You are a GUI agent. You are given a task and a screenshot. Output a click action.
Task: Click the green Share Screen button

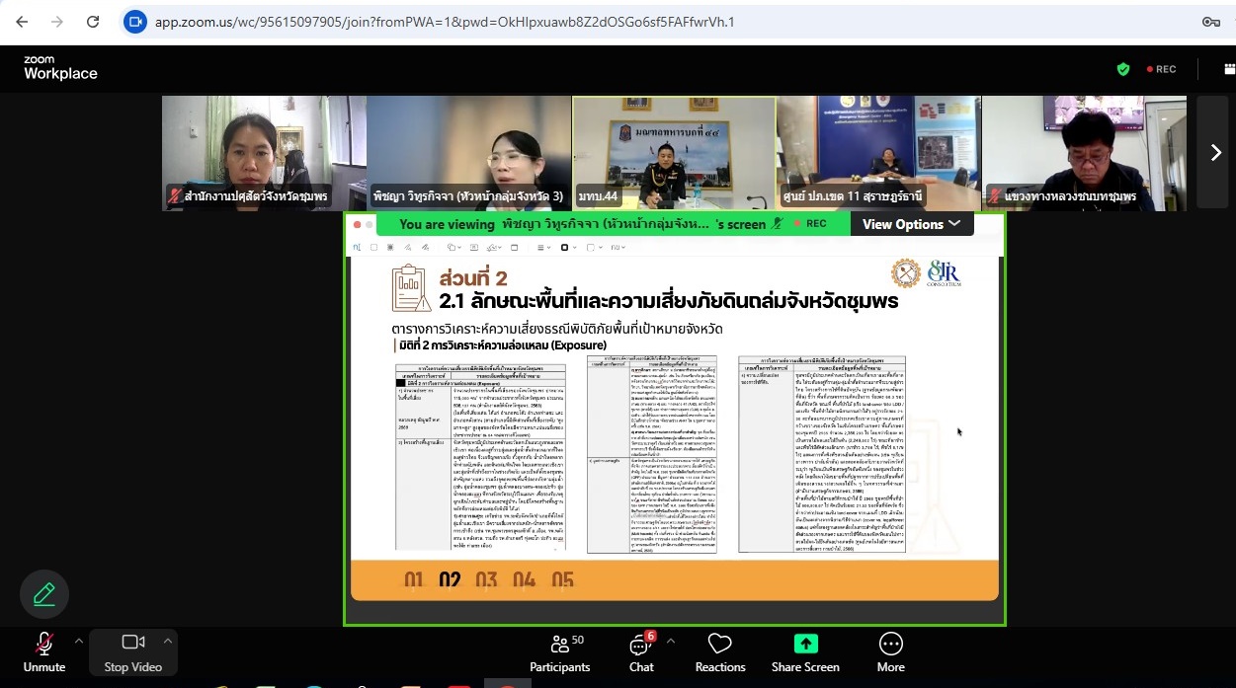click(x=805, y=652)
